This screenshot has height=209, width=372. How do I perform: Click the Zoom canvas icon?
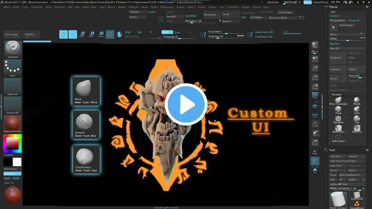(315, 68)
